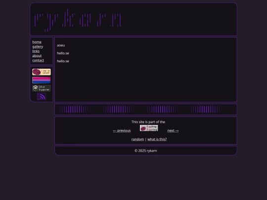
Task: Click 'This site is part of the' text
Action: coord(148,122)
